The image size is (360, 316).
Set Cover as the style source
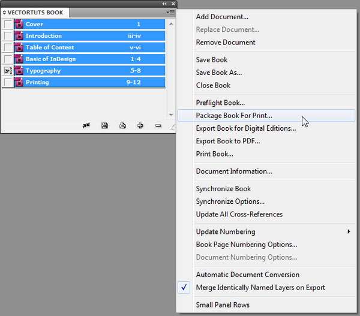pyautogui.click(x=8, y=24)
